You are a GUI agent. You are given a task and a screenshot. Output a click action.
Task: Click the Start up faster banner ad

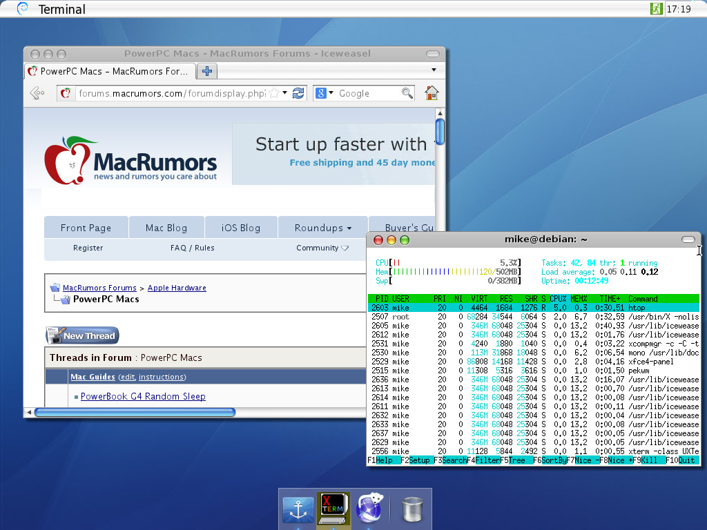[333, 154]
